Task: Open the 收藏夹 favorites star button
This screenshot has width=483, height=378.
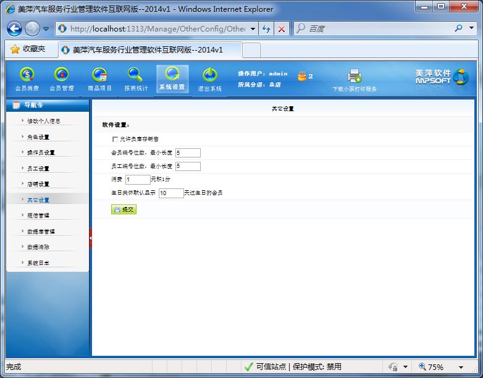Action: 28,49
